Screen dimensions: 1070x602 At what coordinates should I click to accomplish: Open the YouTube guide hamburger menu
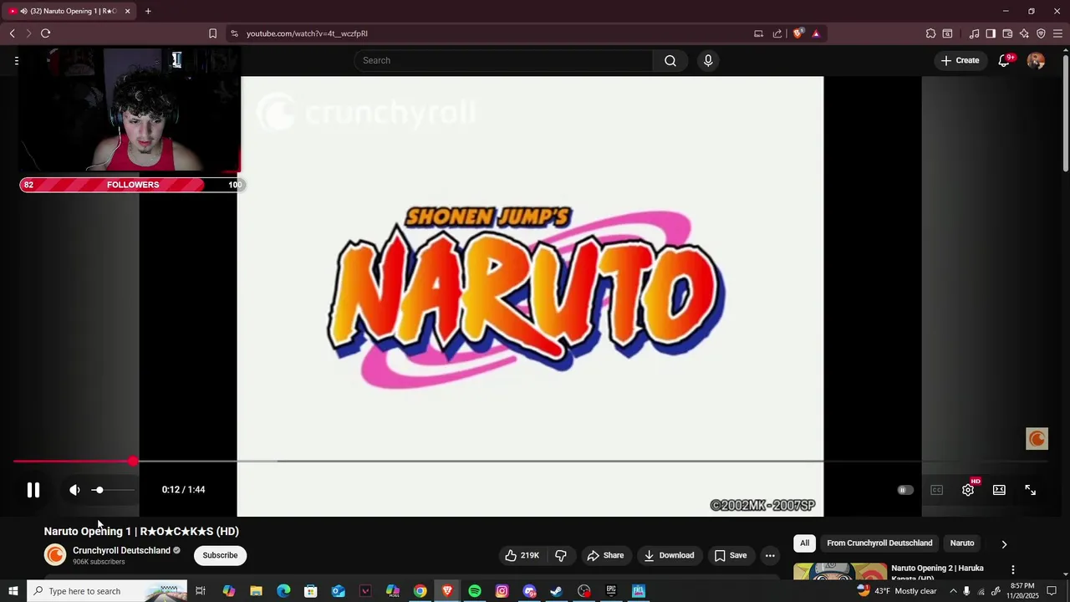pos(16,60)
